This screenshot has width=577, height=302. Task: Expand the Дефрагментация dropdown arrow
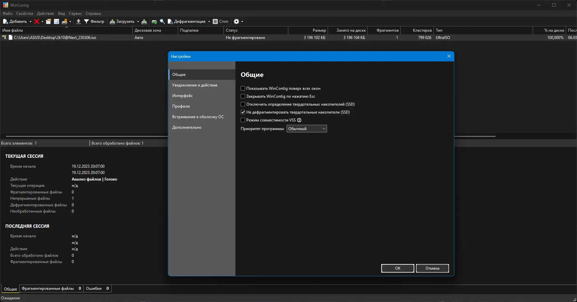click(x=209, y=22)
